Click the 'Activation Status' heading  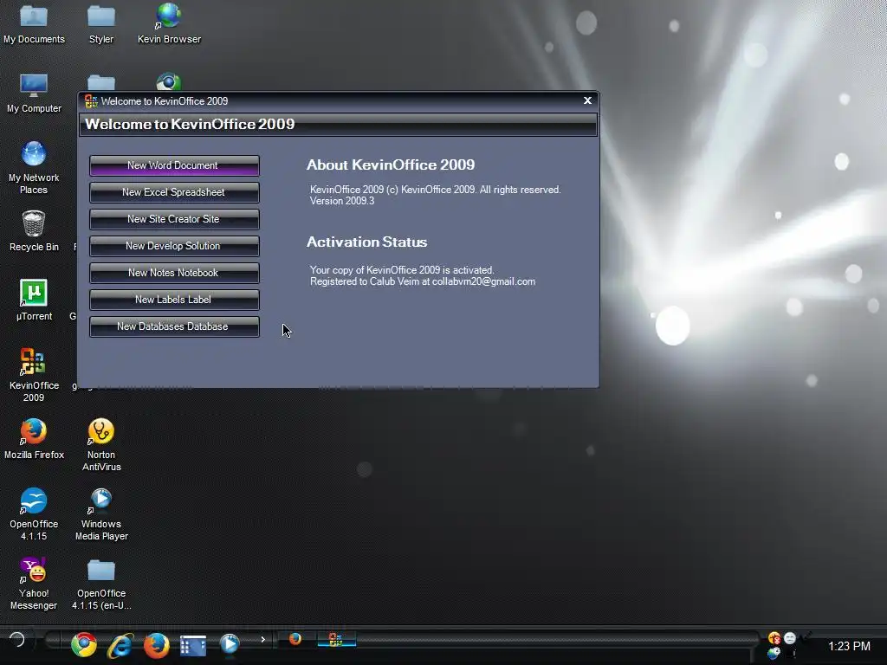(x=366, y=242)
